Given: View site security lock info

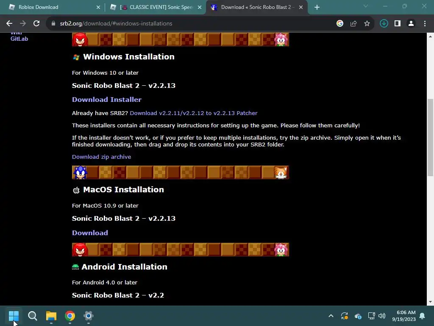Looking at the screenshot, I should point(53,24).
